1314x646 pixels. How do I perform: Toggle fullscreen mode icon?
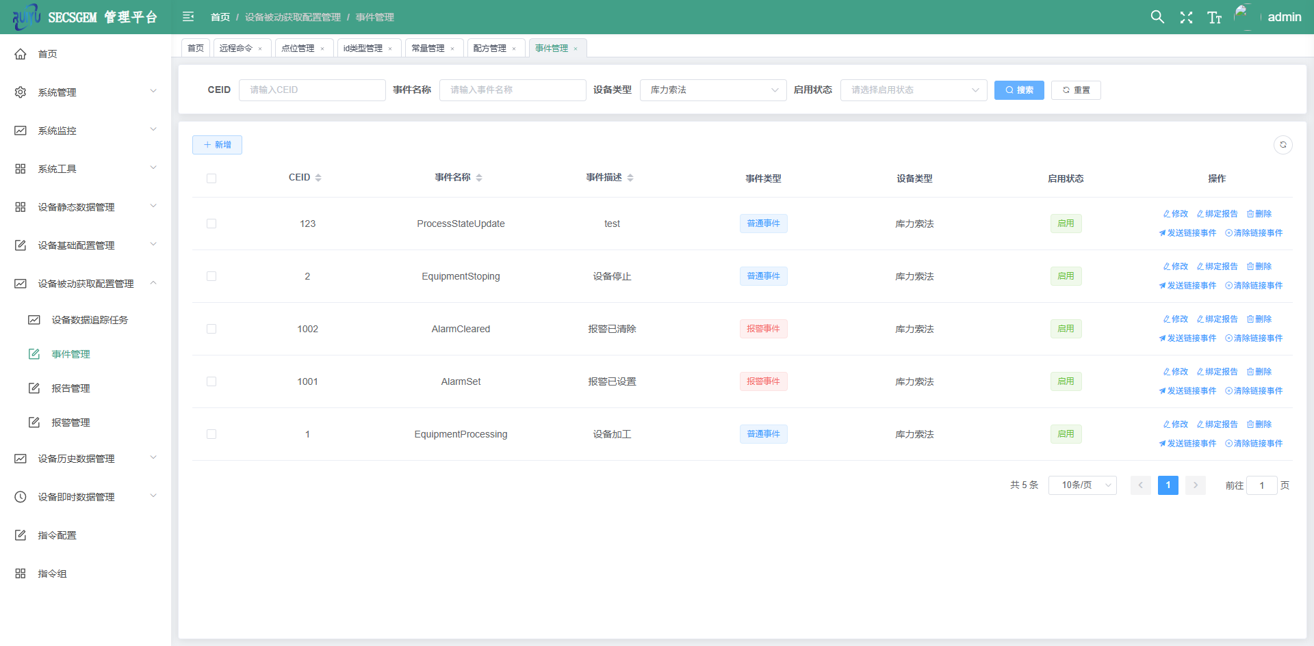click(1186, 18)
